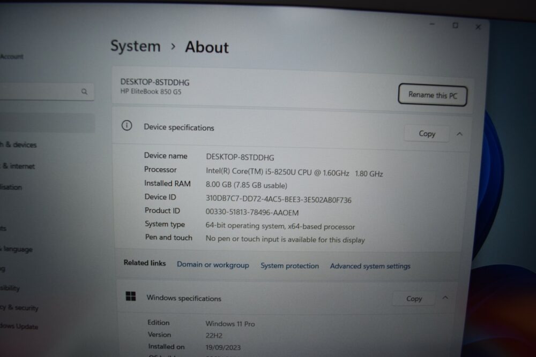Viewport: 536px width, 357px height.
Task: Click the Installed RAM label
Action: 167,183
